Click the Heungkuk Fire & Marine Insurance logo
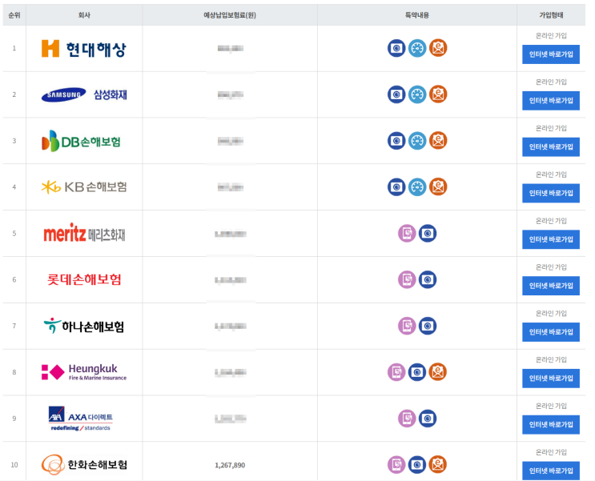 coord(84,372)
